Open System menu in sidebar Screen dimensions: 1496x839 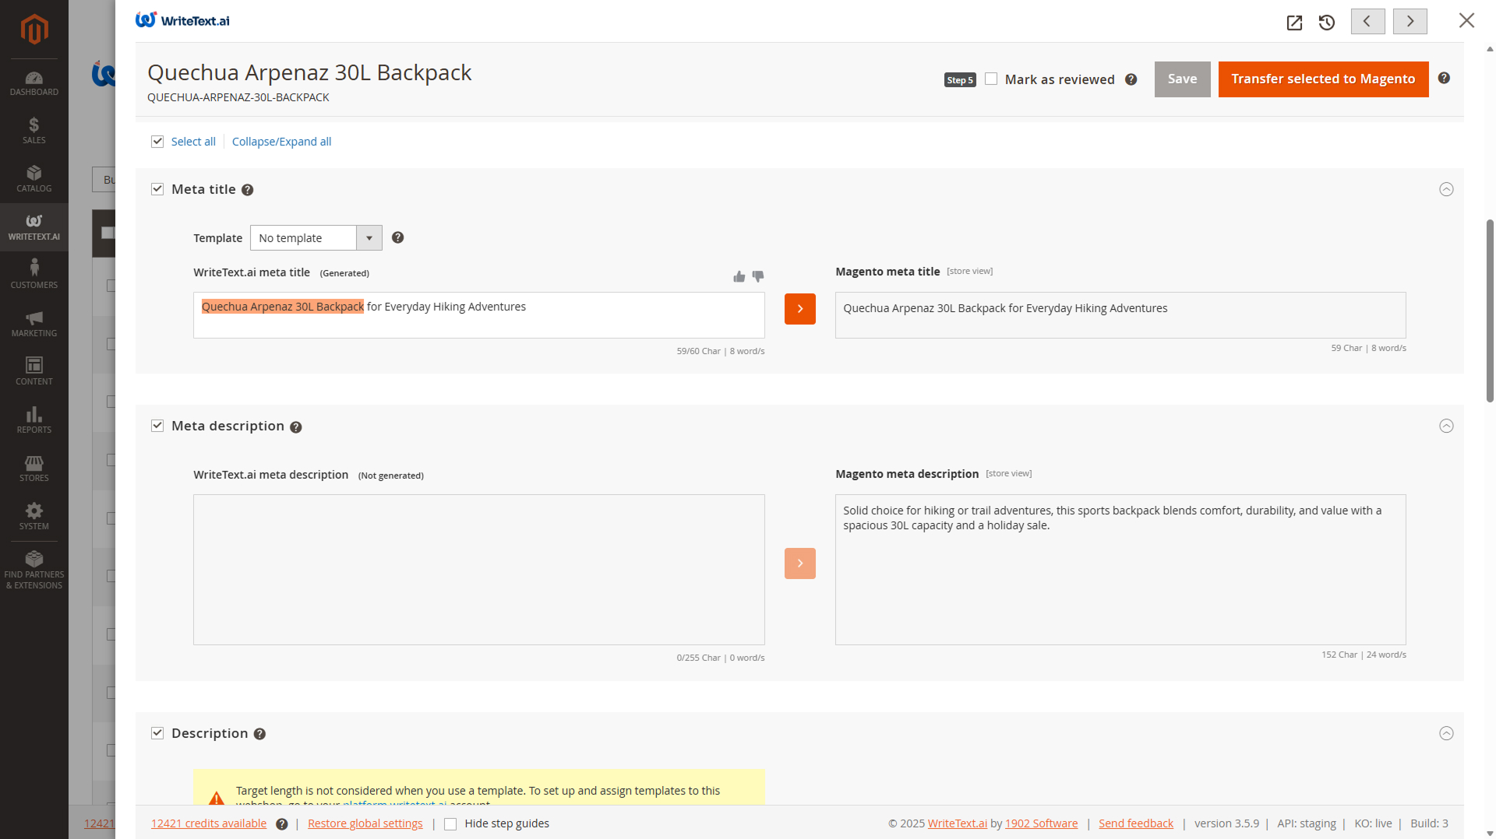point(34,517)
